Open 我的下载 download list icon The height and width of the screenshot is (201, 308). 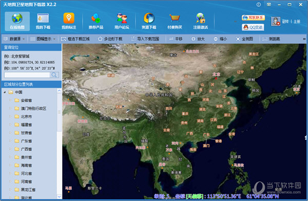43,21
